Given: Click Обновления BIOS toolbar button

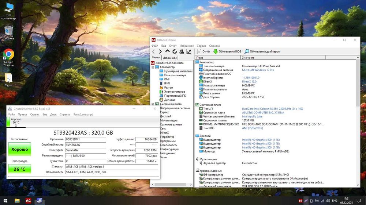Looking at the screenshot, I should pos(227,51).
